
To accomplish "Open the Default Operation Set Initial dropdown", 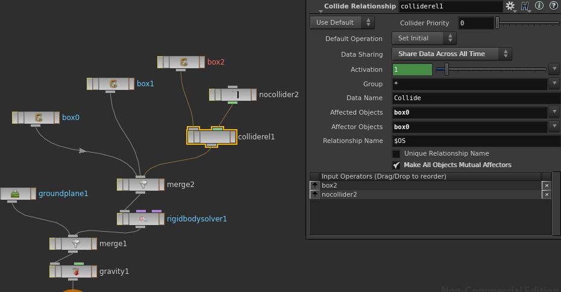I will pyautogui.click(x=424, y=39).
